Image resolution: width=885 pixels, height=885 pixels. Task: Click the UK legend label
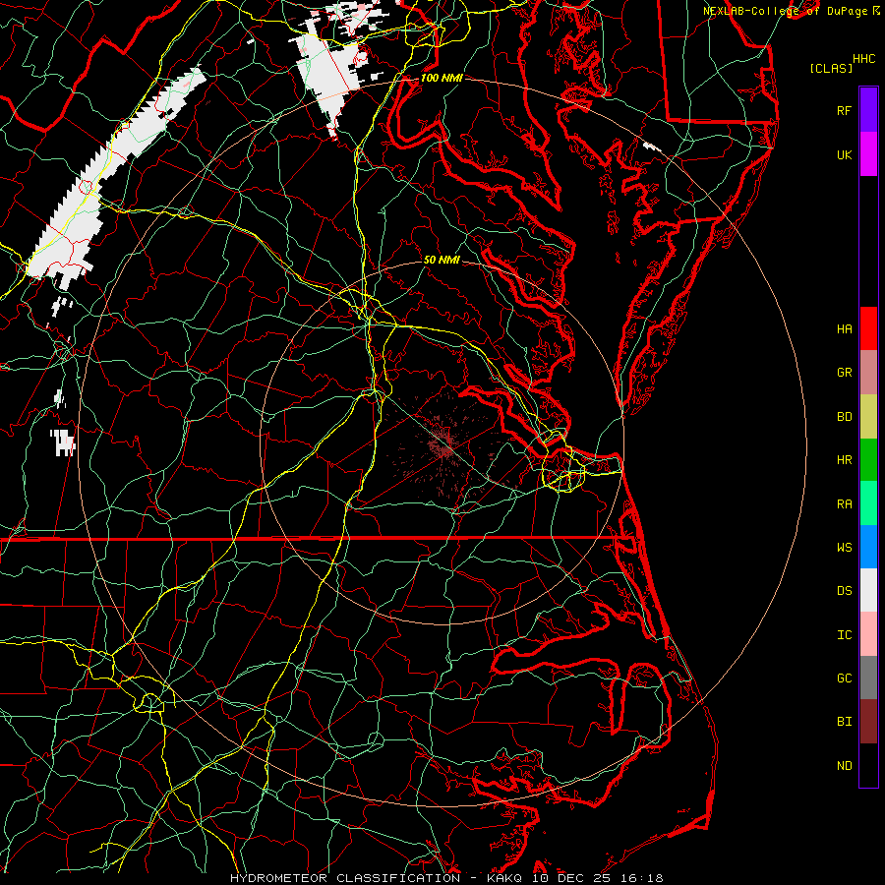845,154
